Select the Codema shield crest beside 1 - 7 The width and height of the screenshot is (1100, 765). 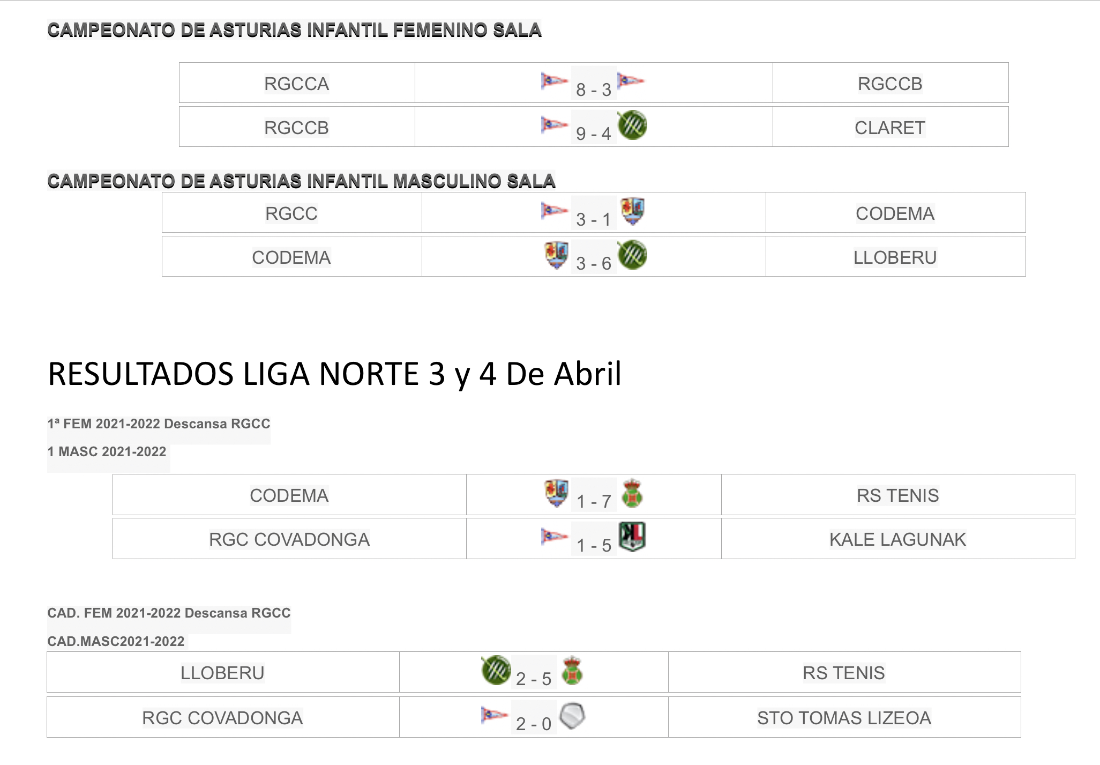[557, 493]
